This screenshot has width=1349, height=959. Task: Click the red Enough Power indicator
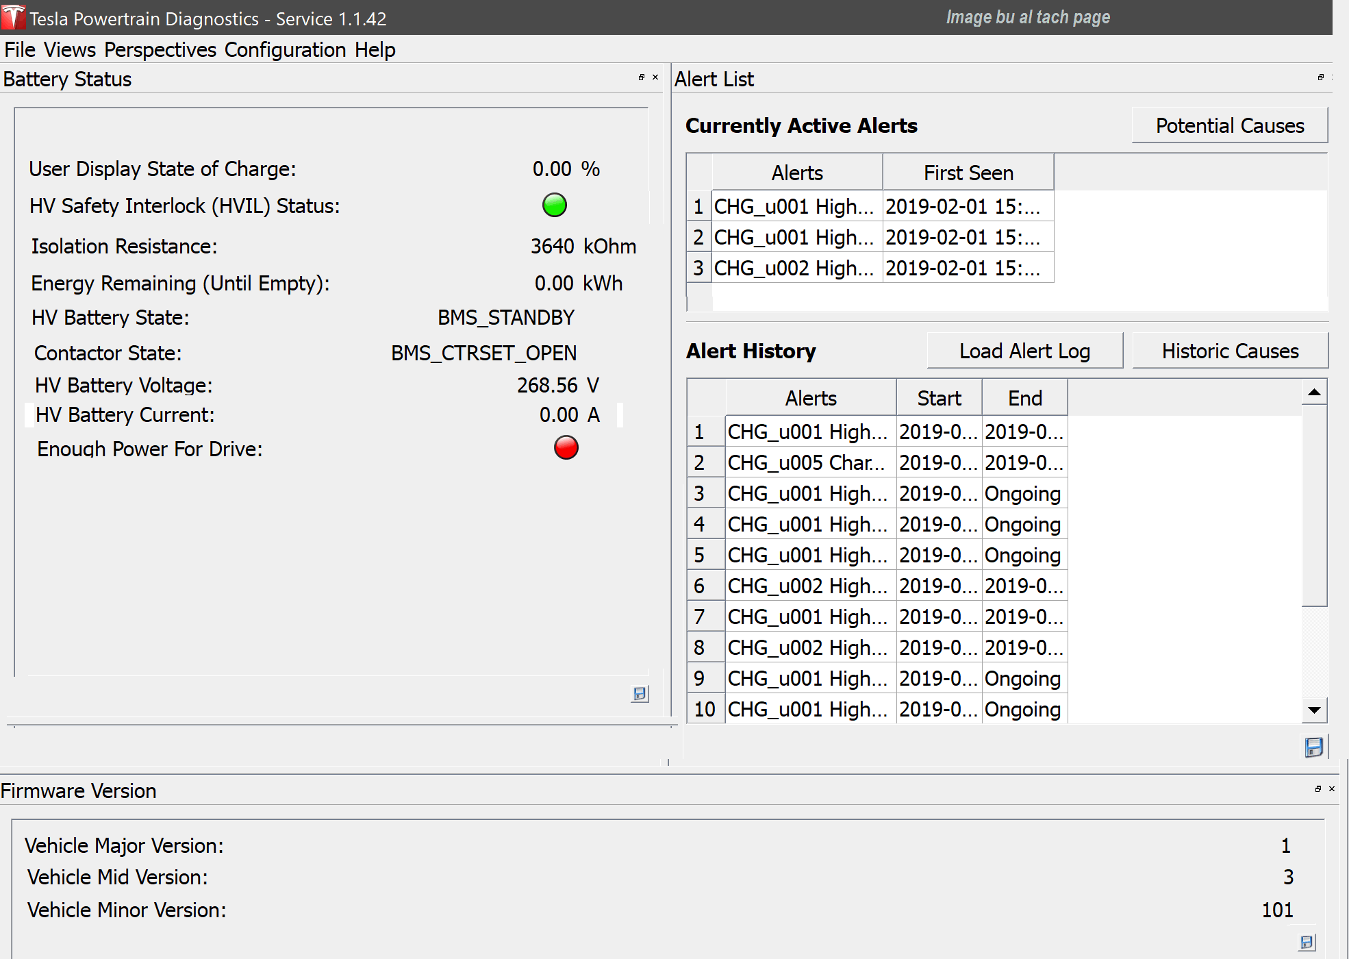566,447
